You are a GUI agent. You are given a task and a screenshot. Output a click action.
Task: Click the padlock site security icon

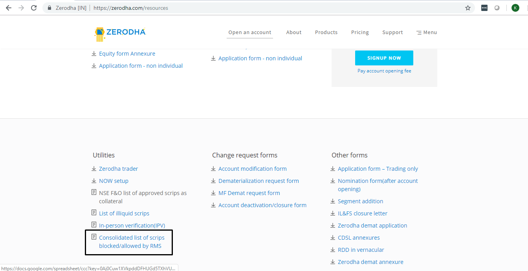pos(49,8)
